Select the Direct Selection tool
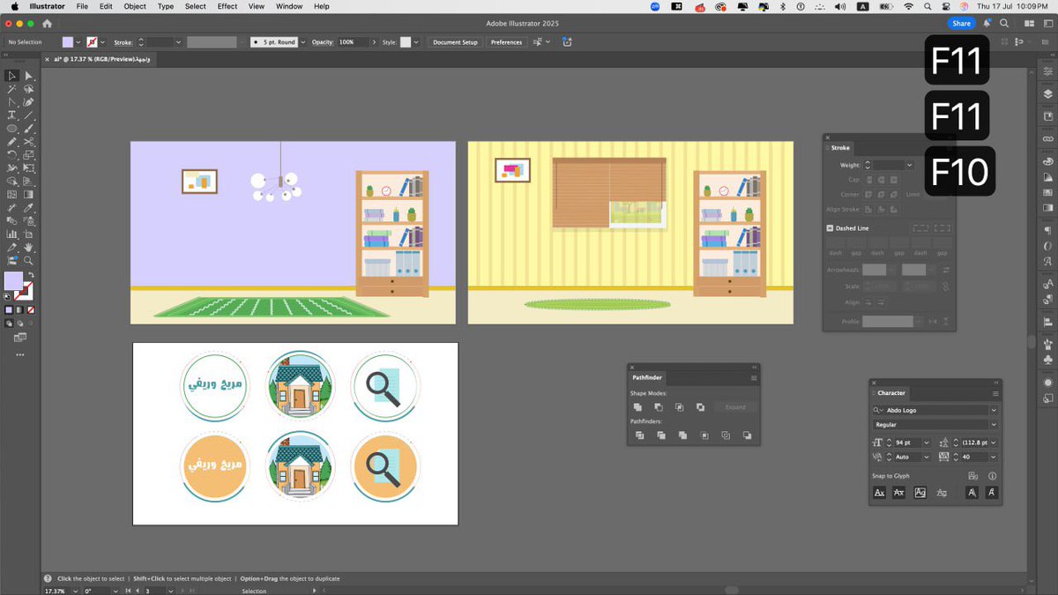Viewport: 1058px width, 595px height. coord(28,76)
